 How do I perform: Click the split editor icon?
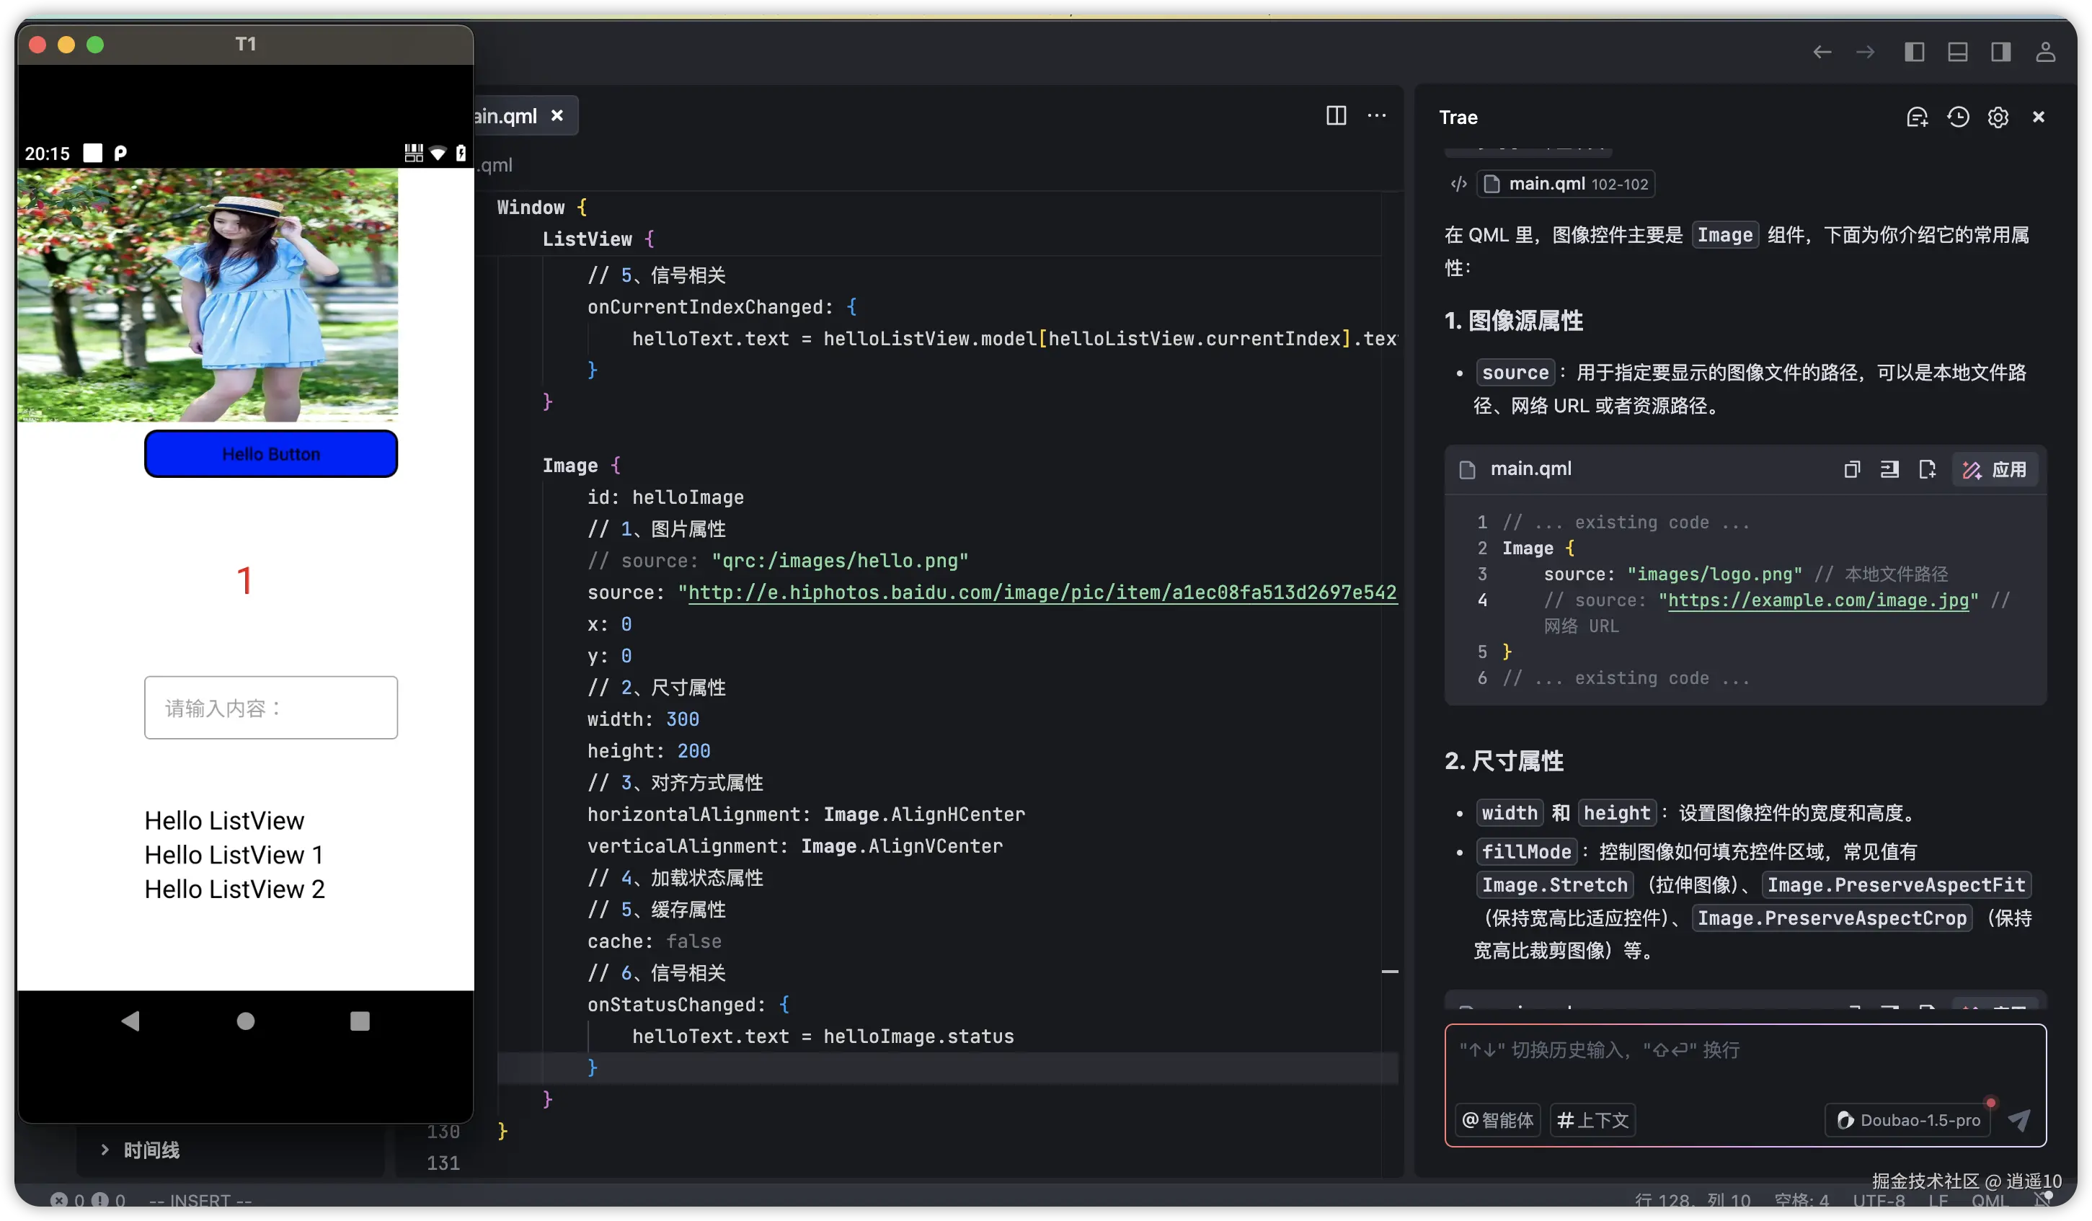point(1336,115)
